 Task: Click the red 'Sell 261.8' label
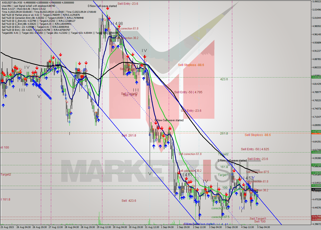pyautogui.click(x=129, y=135)
